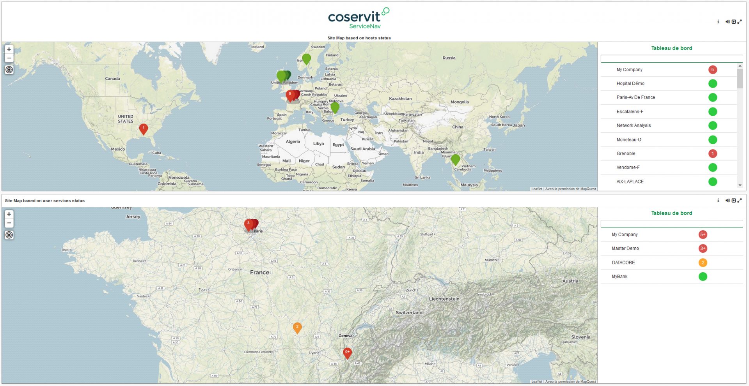Toggle the sound icon of the user services map
This screenshot has height=386, width=749.
click(728, 201)
